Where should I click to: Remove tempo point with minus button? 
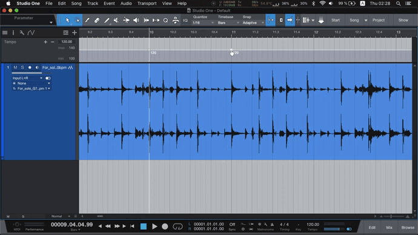(53, 42)
